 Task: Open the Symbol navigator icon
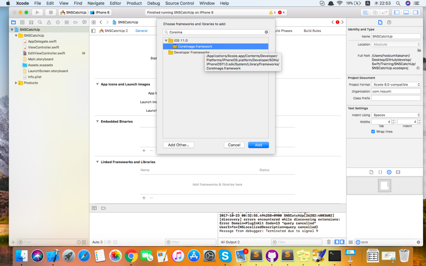pos(31,22)
